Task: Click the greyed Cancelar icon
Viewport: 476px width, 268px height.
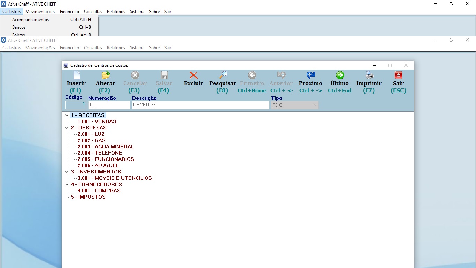Action: coord(135,75)
